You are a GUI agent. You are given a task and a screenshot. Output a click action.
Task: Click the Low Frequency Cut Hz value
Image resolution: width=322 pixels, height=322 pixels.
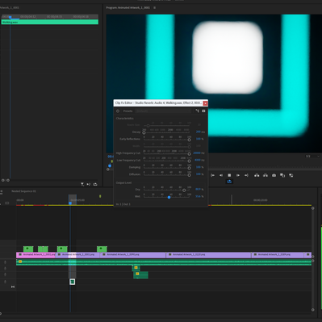coord(198,160)
